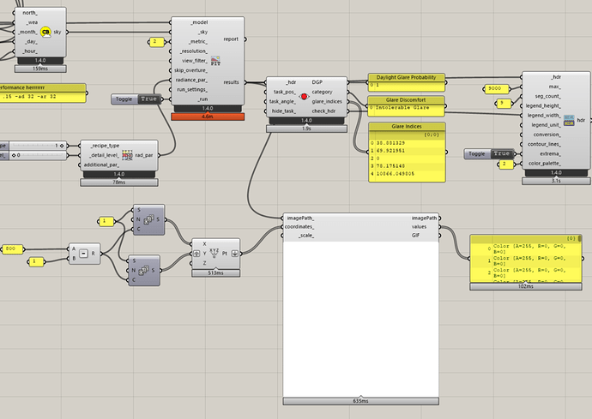Click the radiance parameter icon beside rad_par

tap(127, 155)
